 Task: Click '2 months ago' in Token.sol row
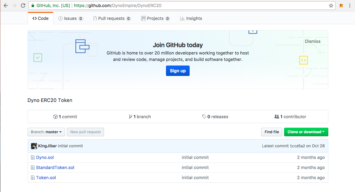tap(311, 178)
